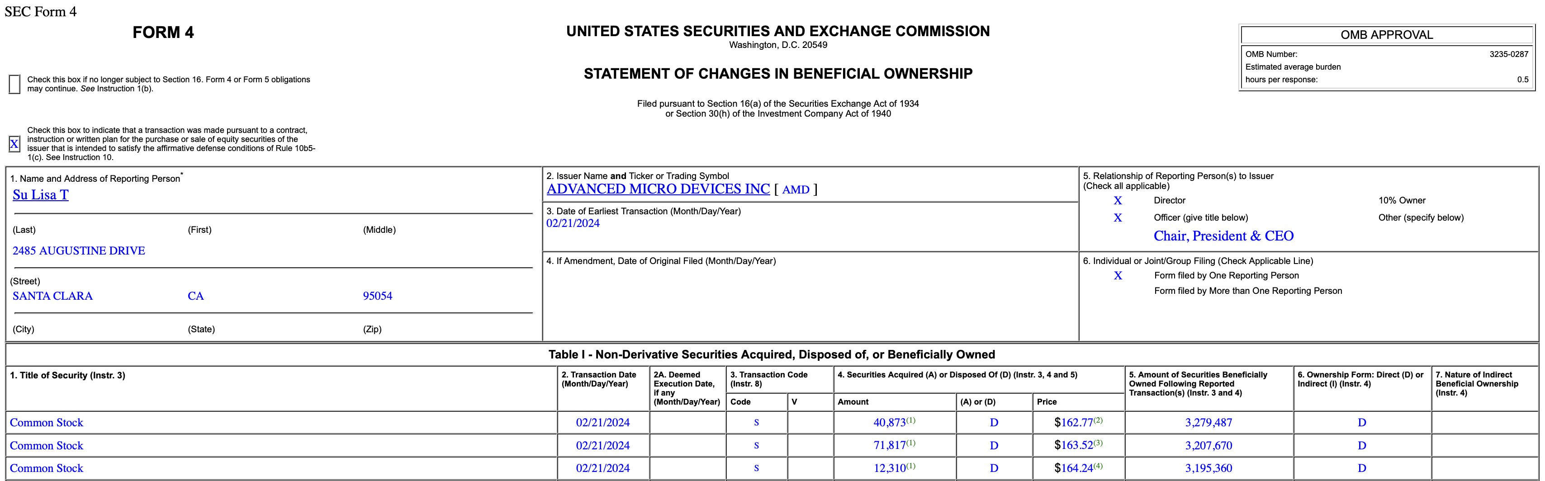
Task: Open the Su Lisa T reporting person link
Action: (x=40, y=195)
